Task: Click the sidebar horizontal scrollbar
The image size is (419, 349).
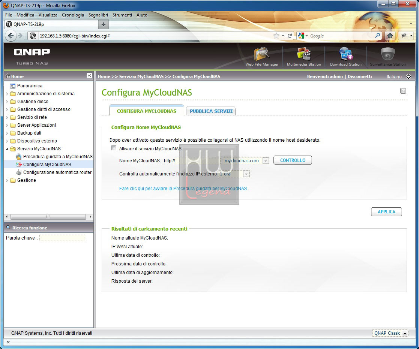Action: point(48,217)
